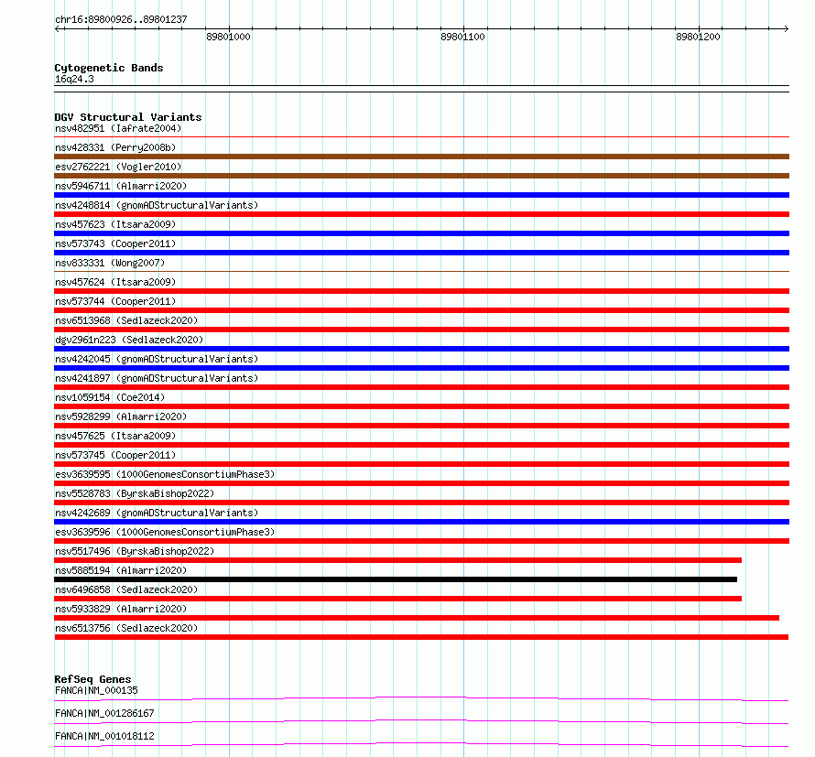The image size is (815, 757).
Task: Select variant nsv457625 (Itsara2009) label
Action: tap(115, 436)
